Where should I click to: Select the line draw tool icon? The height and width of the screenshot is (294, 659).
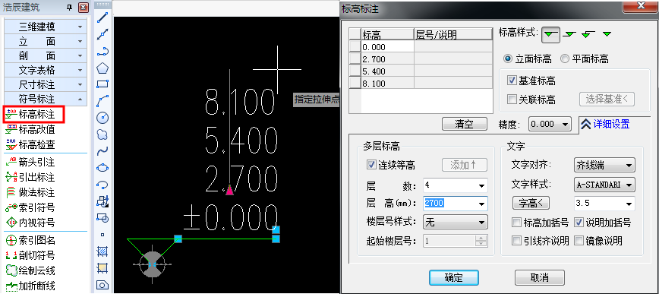point(102,17)
